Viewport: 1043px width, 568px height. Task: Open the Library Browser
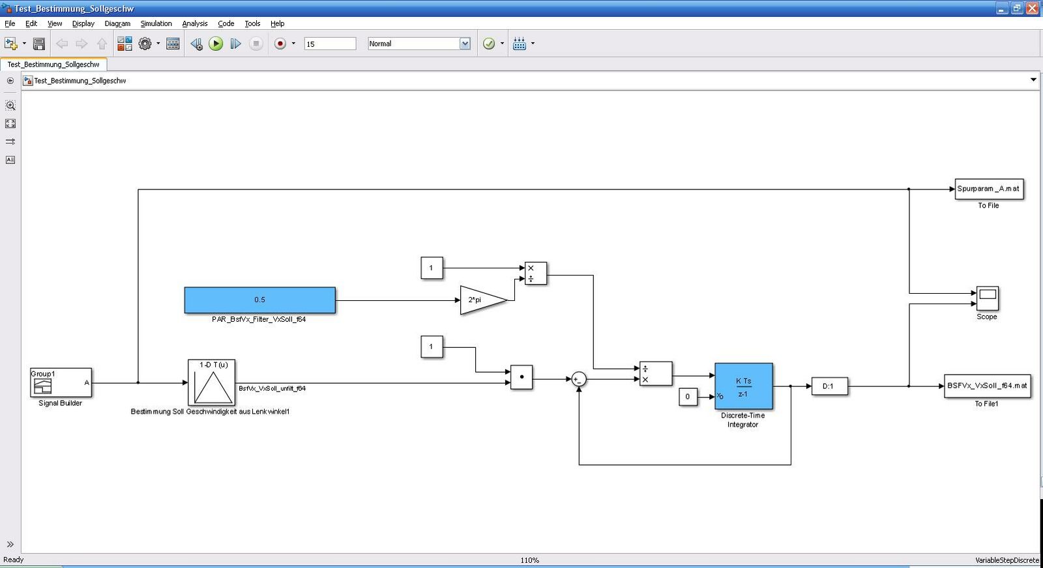tap(125, 44)
